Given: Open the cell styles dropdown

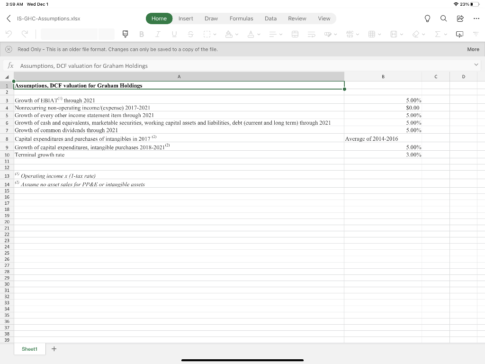Looking at the screenshot, I should pyautogui.click(x=330, y=34).
